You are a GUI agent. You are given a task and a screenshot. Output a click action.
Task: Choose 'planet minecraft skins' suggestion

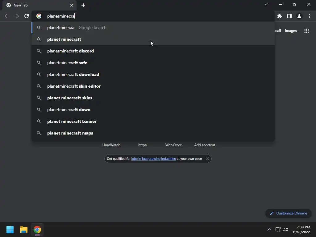[153, 98]
